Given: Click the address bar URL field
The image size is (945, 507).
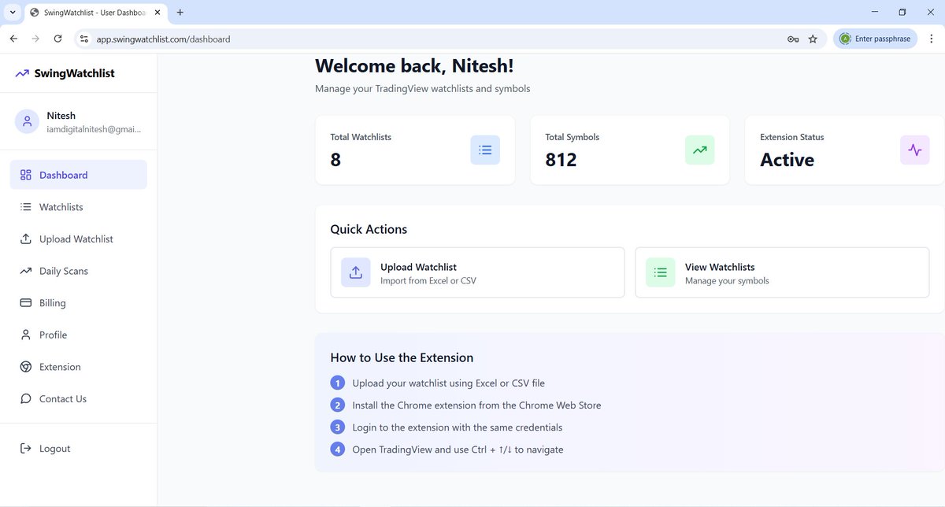Looking at the screenshot, I should [x=449, y=39].
